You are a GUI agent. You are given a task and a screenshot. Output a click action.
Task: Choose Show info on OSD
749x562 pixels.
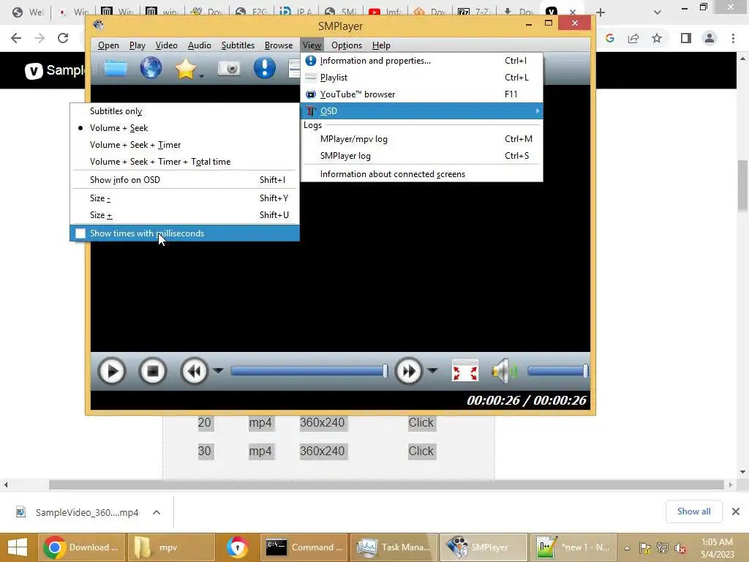click(x=185, y=180)
